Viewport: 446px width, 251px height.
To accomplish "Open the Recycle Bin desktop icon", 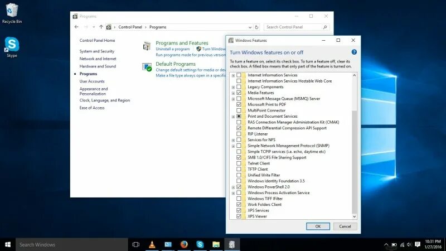I will (12, 13).
